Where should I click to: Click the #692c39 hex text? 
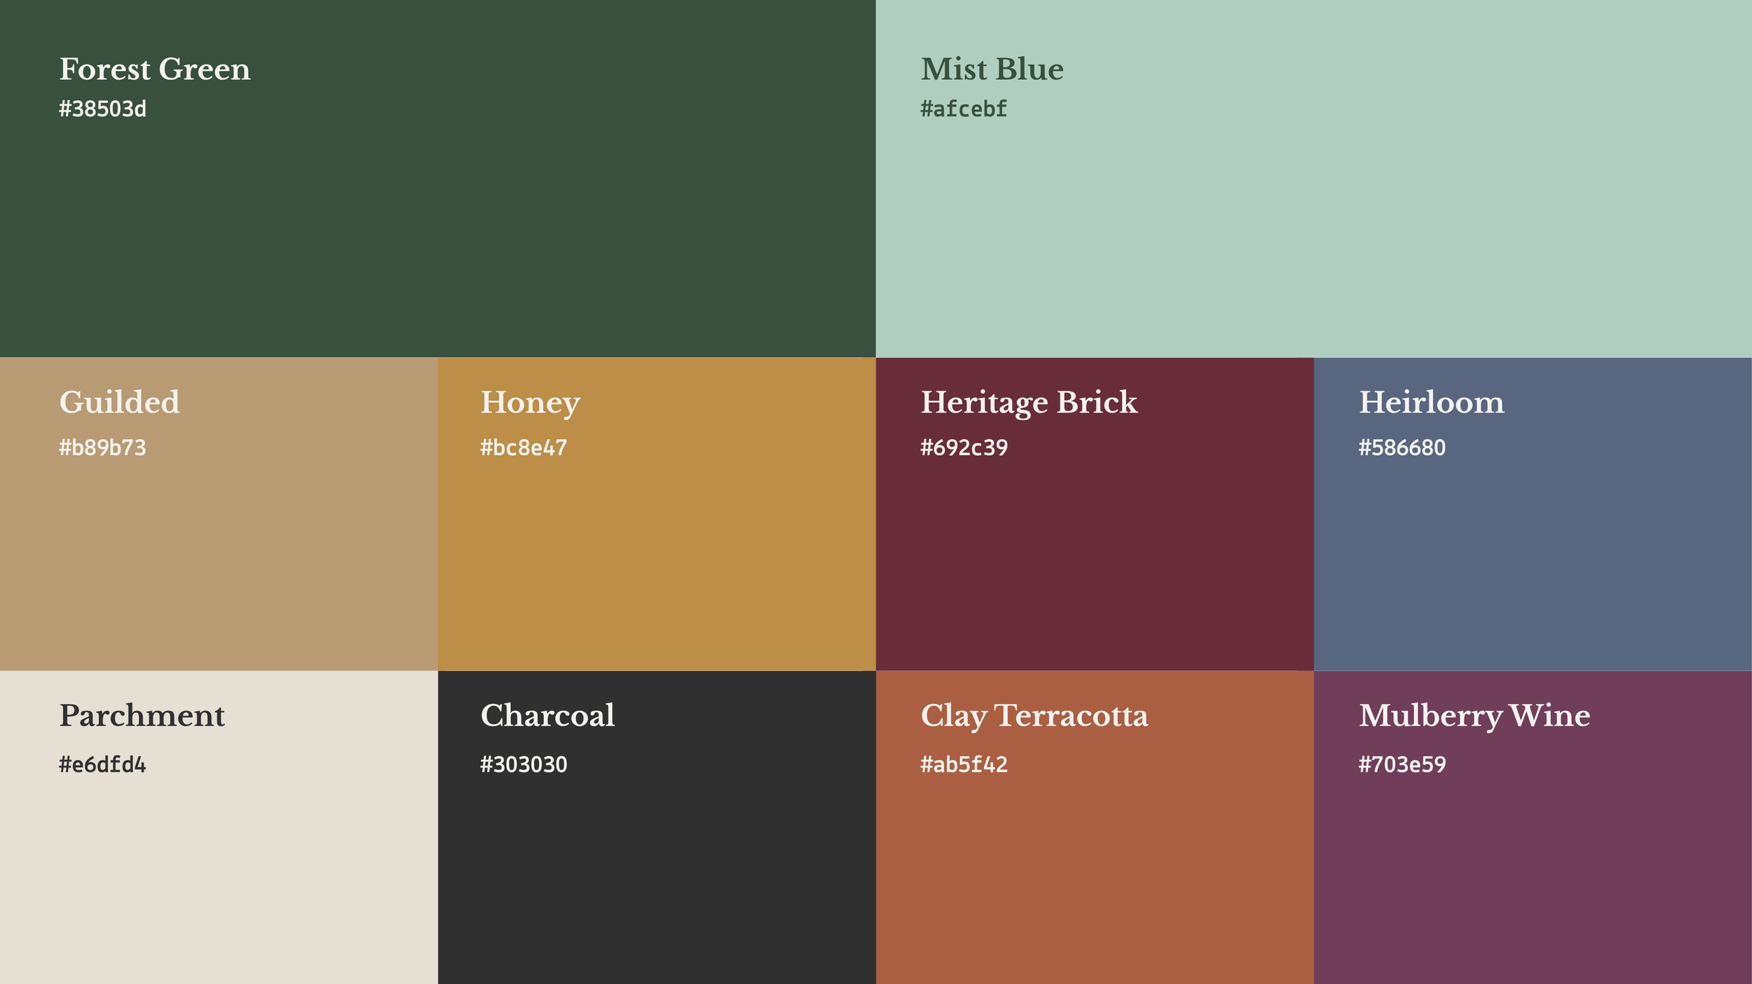pyautogui.click(x=964, y=448)
